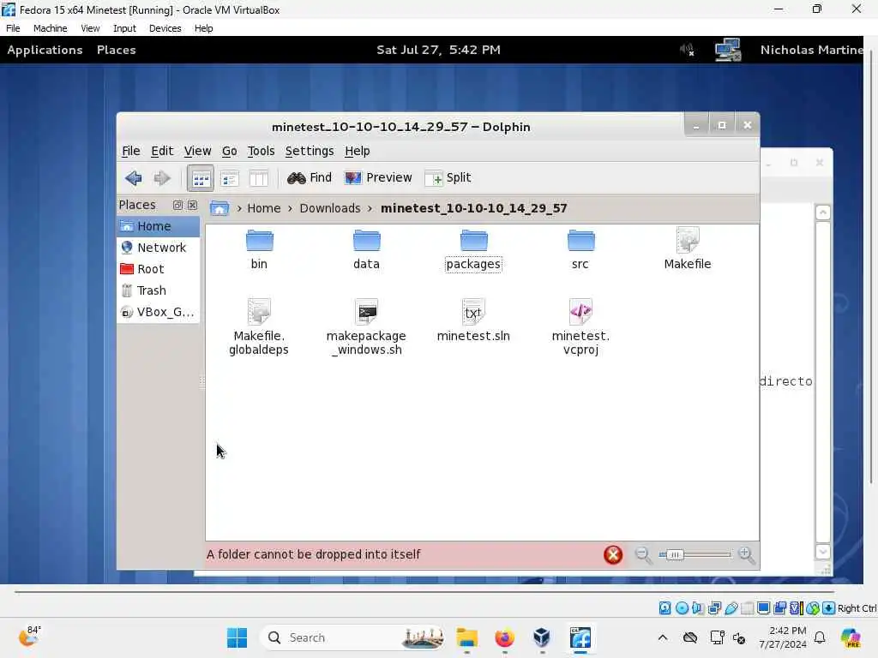Click the breadcrumb home folder icon
Screen dimensions: 878x658
[219, 208]
